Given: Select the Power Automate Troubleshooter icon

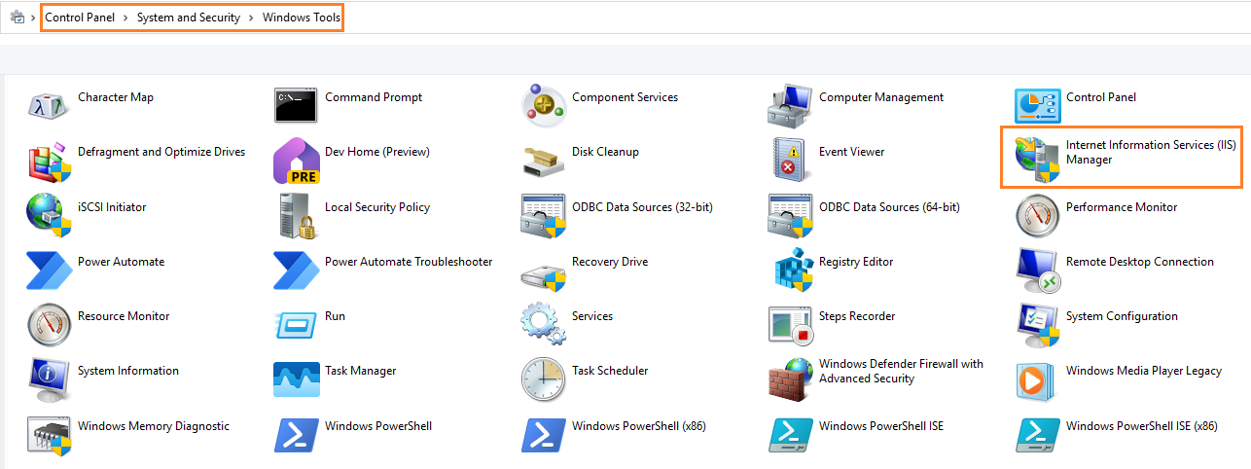Looking at the screenshot, I should (x=297, y=269).
